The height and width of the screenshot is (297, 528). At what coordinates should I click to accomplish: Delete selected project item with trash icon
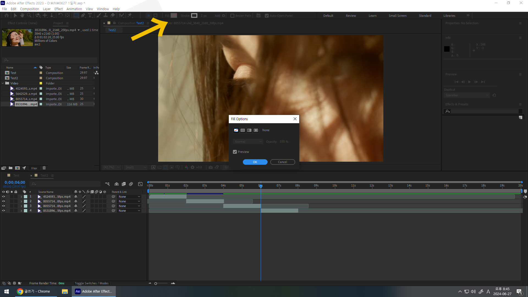click(x=44, y=168)
